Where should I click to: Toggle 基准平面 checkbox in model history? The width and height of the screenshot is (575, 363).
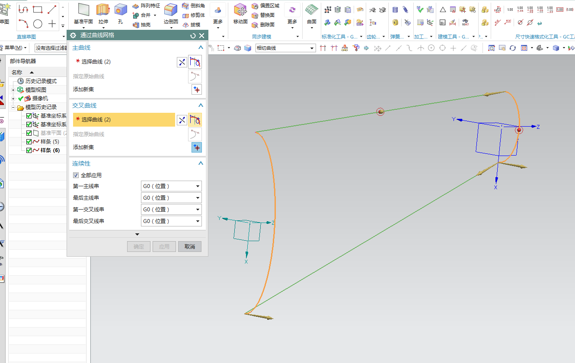pos(29,133)
